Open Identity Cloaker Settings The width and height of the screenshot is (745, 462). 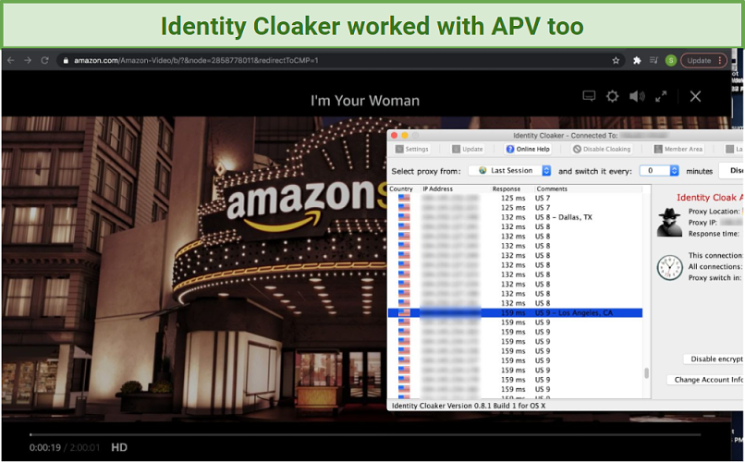(412, 149)
